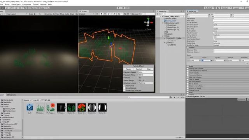Click the Hierarchy add plus icon
Screen dimensions: 249x140
click(157, 14)
